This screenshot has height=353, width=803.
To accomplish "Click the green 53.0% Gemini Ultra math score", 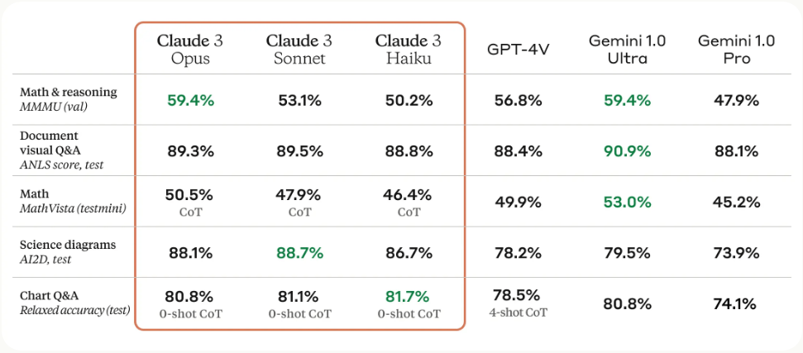I will click(628, 202).
